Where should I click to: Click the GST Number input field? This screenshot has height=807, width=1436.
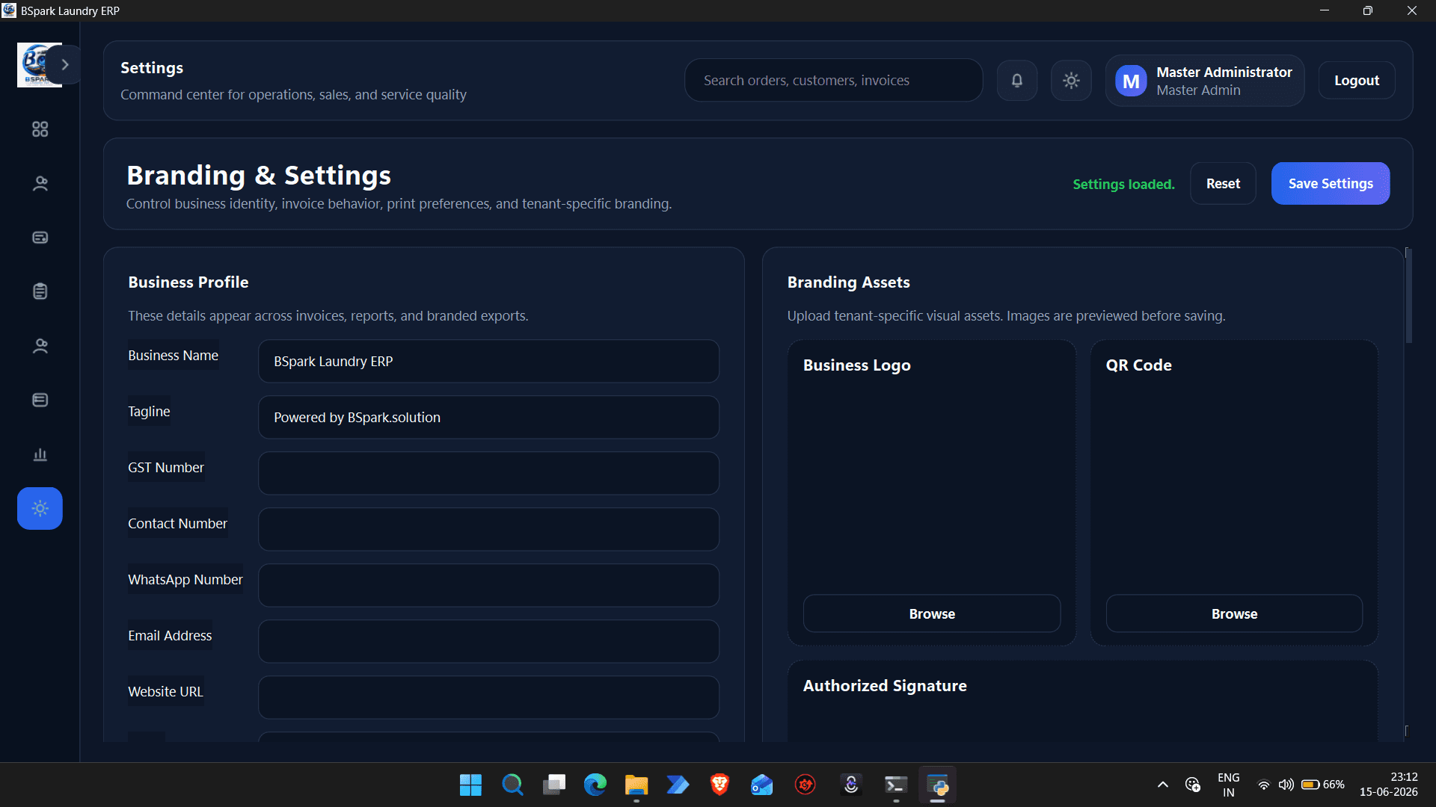pos(488,474)
